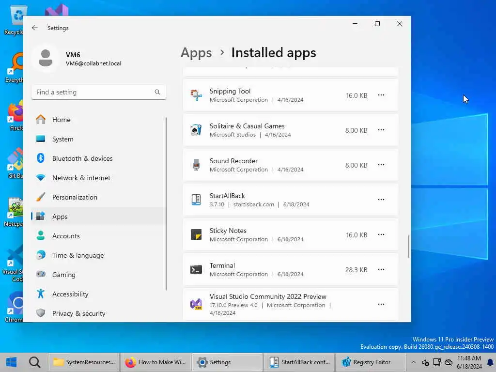Image resolution: width=496 pixels, height=372 pixels.
Task: Click the cloud sync icon in tray
Action: click(449, 362)
